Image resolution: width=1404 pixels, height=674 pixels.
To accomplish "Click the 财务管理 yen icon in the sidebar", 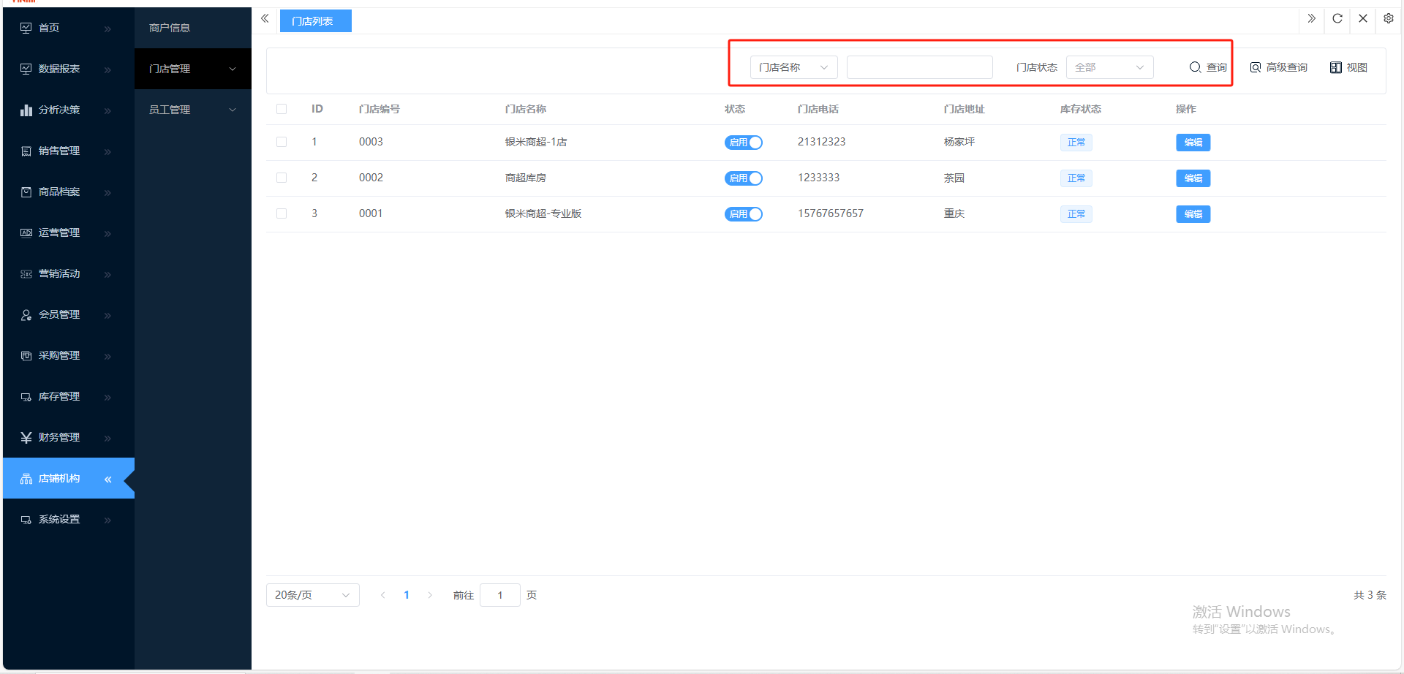I will coord(26,437).
